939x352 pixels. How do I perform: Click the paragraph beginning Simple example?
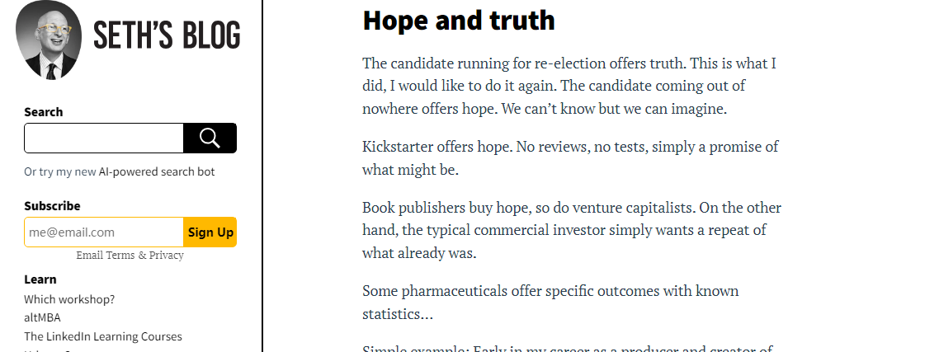pyautogui.click(x=568, y=348)
